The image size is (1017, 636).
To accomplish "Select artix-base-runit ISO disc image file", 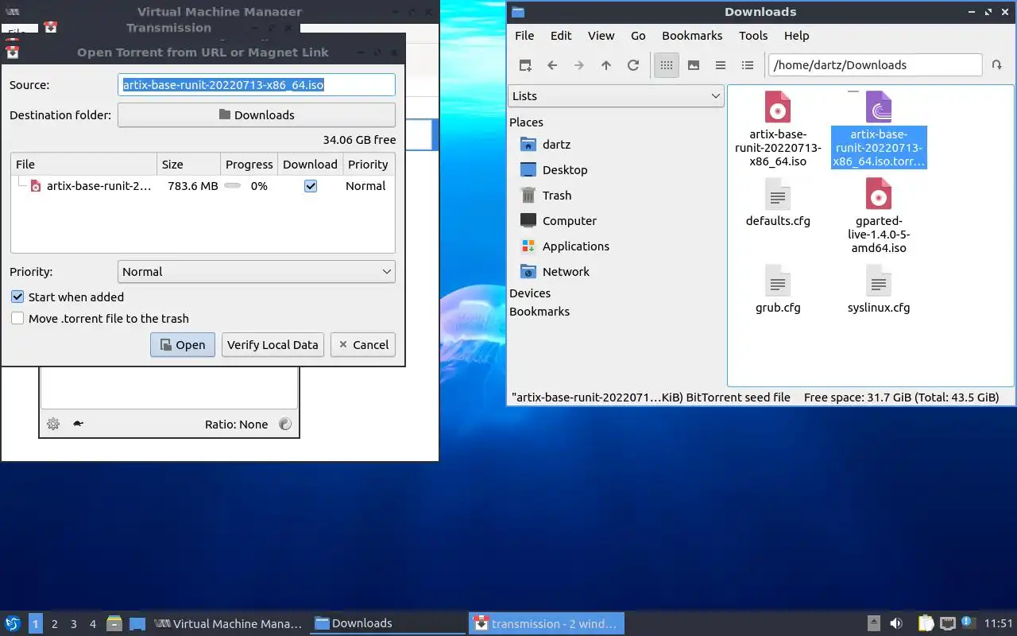I will pos(778,129).
